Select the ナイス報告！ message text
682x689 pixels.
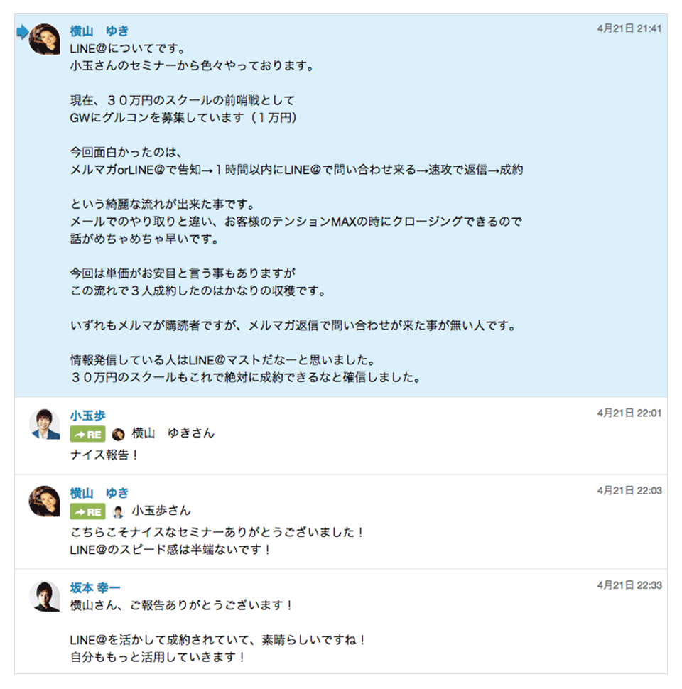104,455
